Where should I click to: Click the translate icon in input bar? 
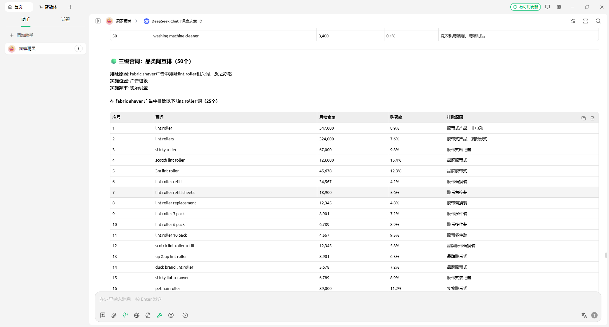point(584,315)
